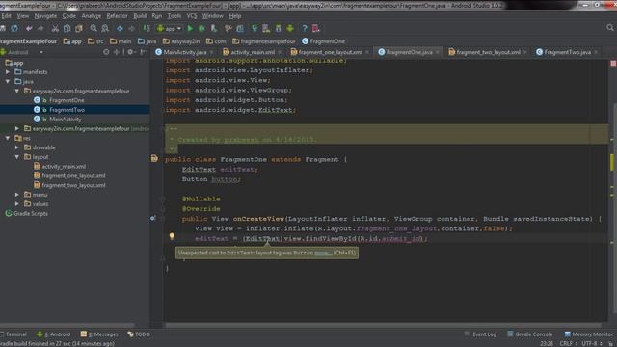Open the app run configuration dropdown
The width and height of the screenshot is (617, 347).
coord(170,28)
